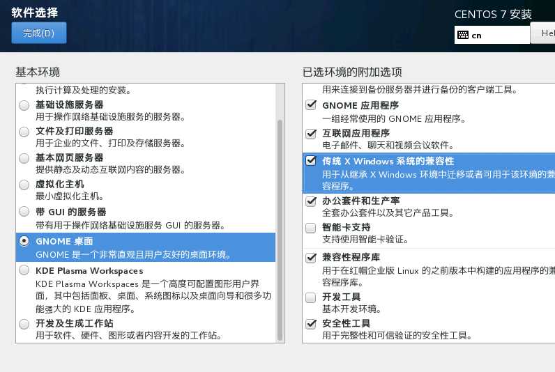The height and width of the screenshot is (372, 555).
Task: Click the text 全套办公套件以及其它产品工具。
Action: tap(388, 213)
